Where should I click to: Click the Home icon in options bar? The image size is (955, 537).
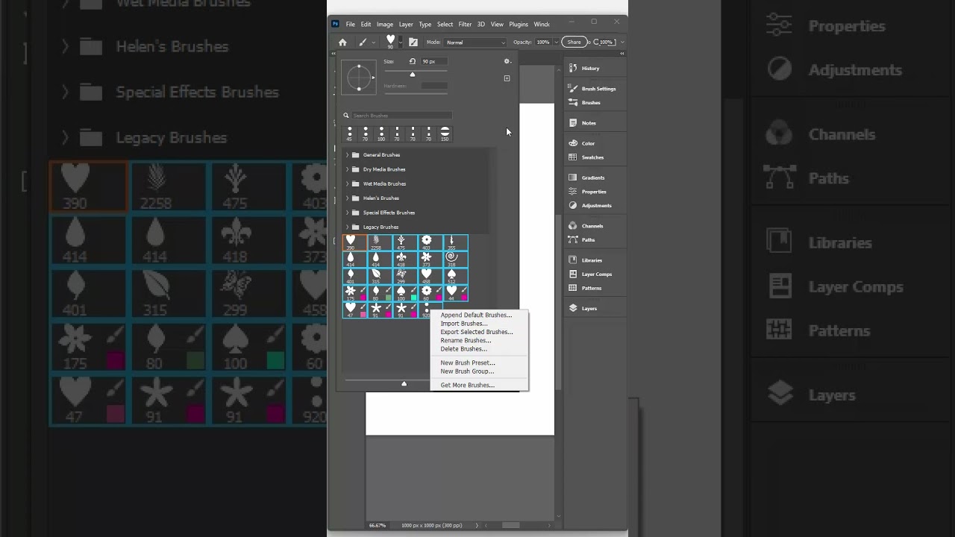coord(342,43)
